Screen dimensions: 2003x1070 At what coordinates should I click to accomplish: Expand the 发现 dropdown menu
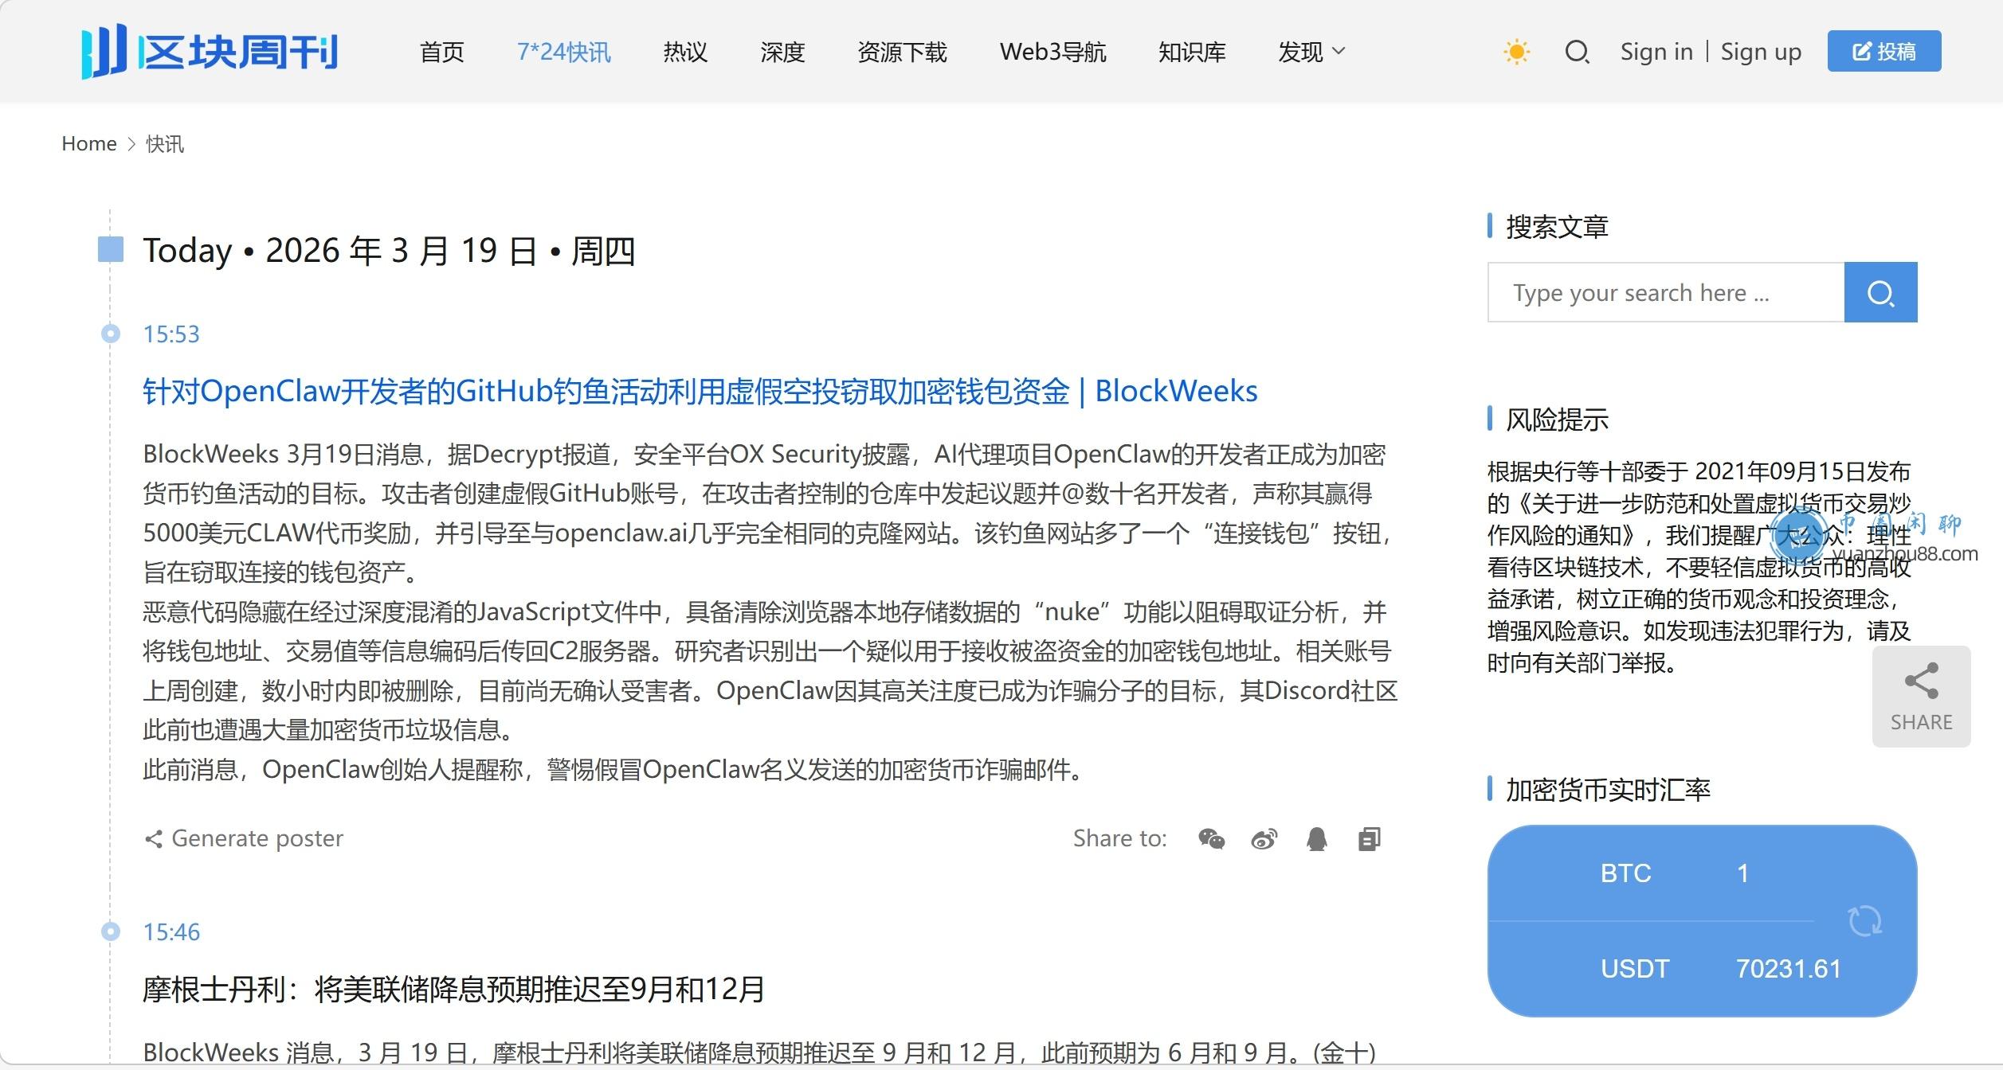(x=1311, y=53)
